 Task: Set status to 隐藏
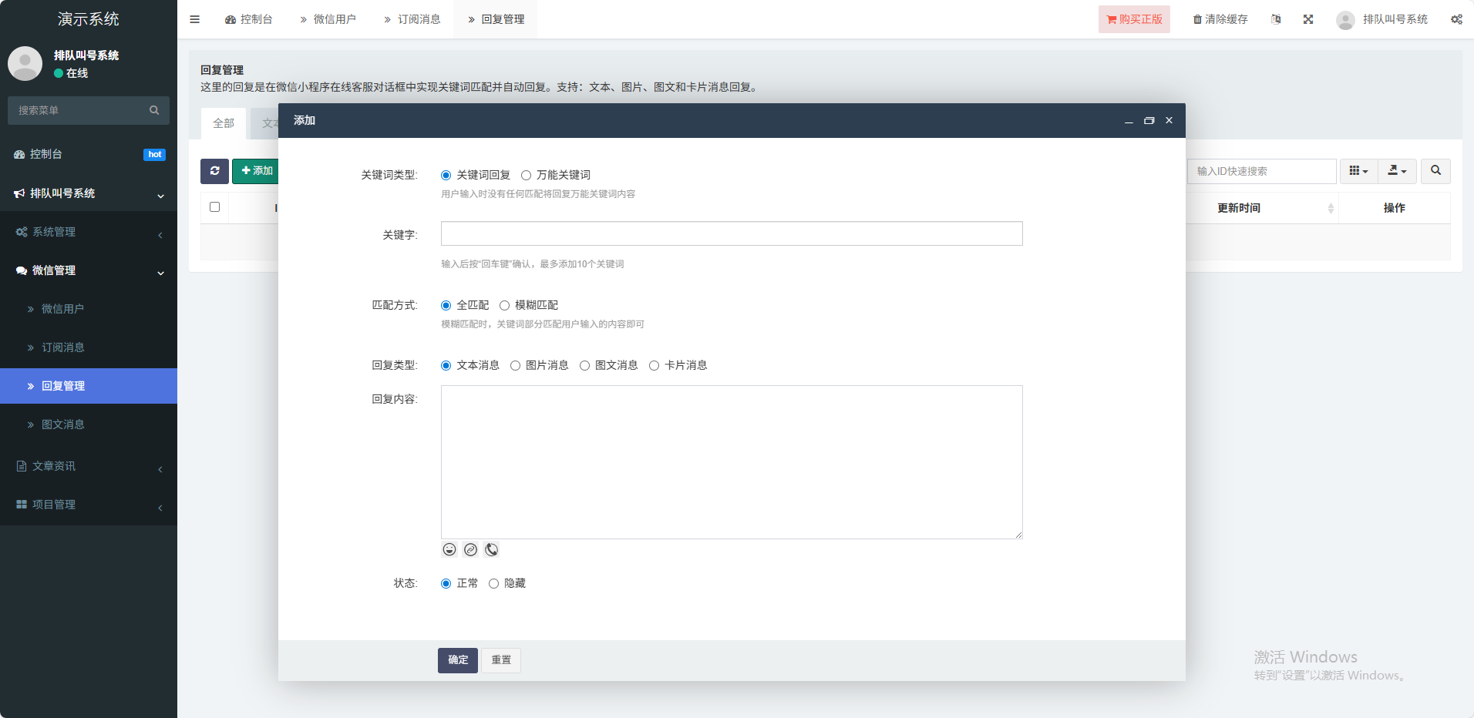tap(494, 584)
